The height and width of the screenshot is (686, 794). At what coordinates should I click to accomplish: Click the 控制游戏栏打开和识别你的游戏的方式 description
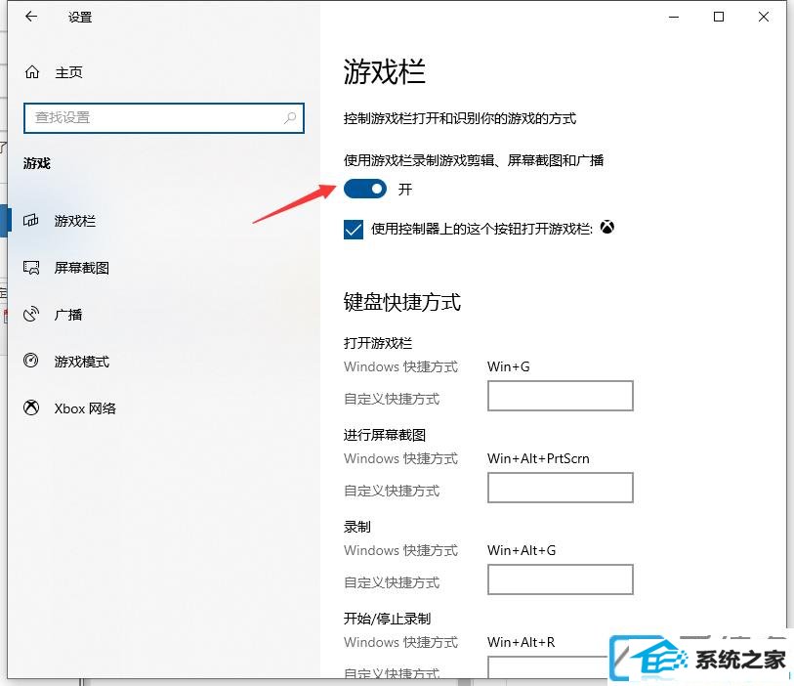[x=460, y=118]
